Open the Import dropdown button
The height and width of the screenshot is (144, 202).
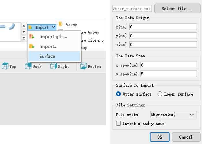[x=42, y=27]
